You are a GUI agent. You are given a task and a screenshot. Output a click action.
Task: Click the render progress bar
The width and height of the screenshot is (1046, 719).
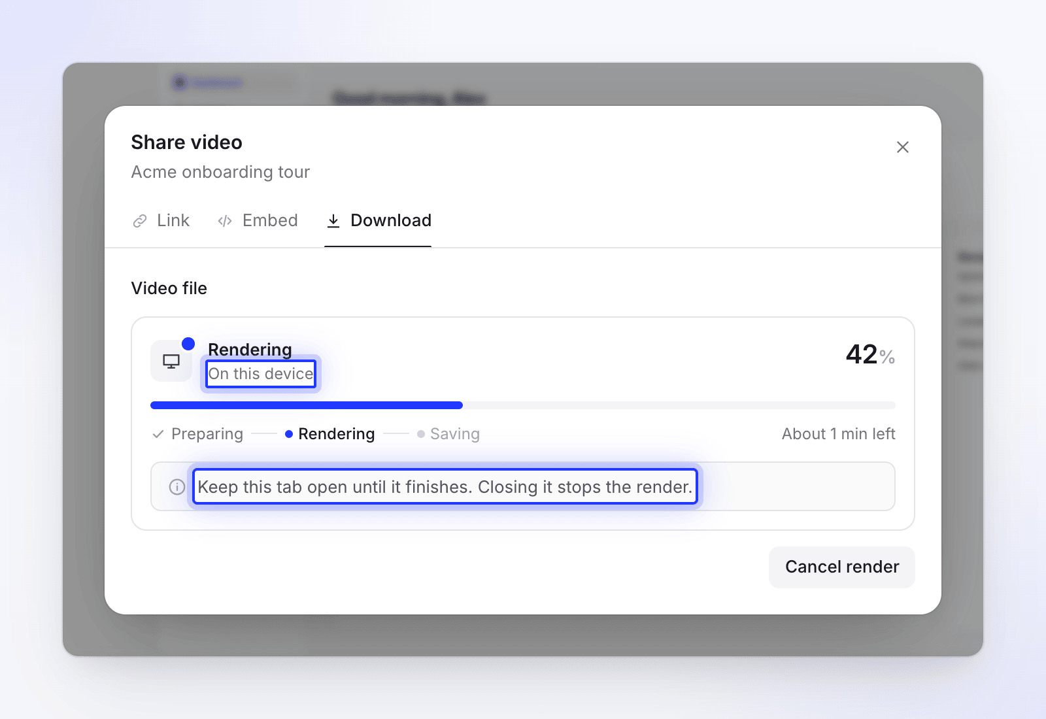point(523,405)
